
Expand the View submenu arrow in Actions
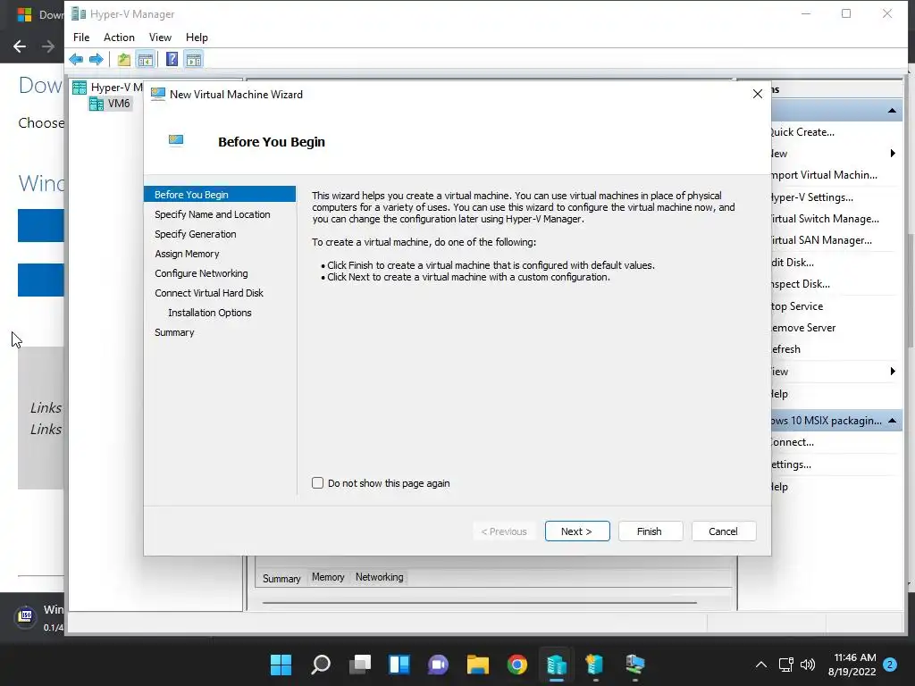[893, 372]
